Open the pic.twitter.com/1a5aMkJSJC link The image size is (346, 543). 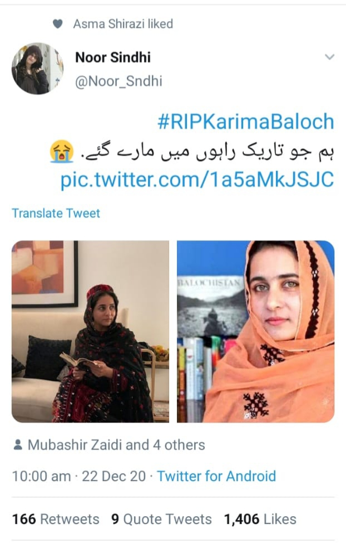pos(197,180)
